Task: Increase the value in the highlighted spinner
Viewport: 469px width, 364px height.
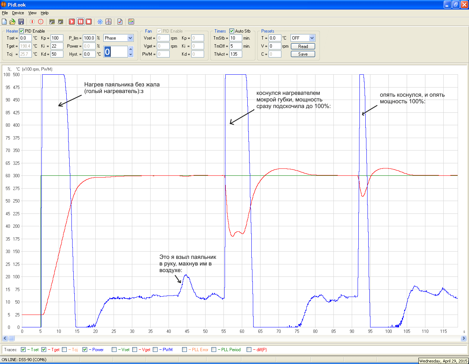Action: pyautogui.click(x=131, y=49)
